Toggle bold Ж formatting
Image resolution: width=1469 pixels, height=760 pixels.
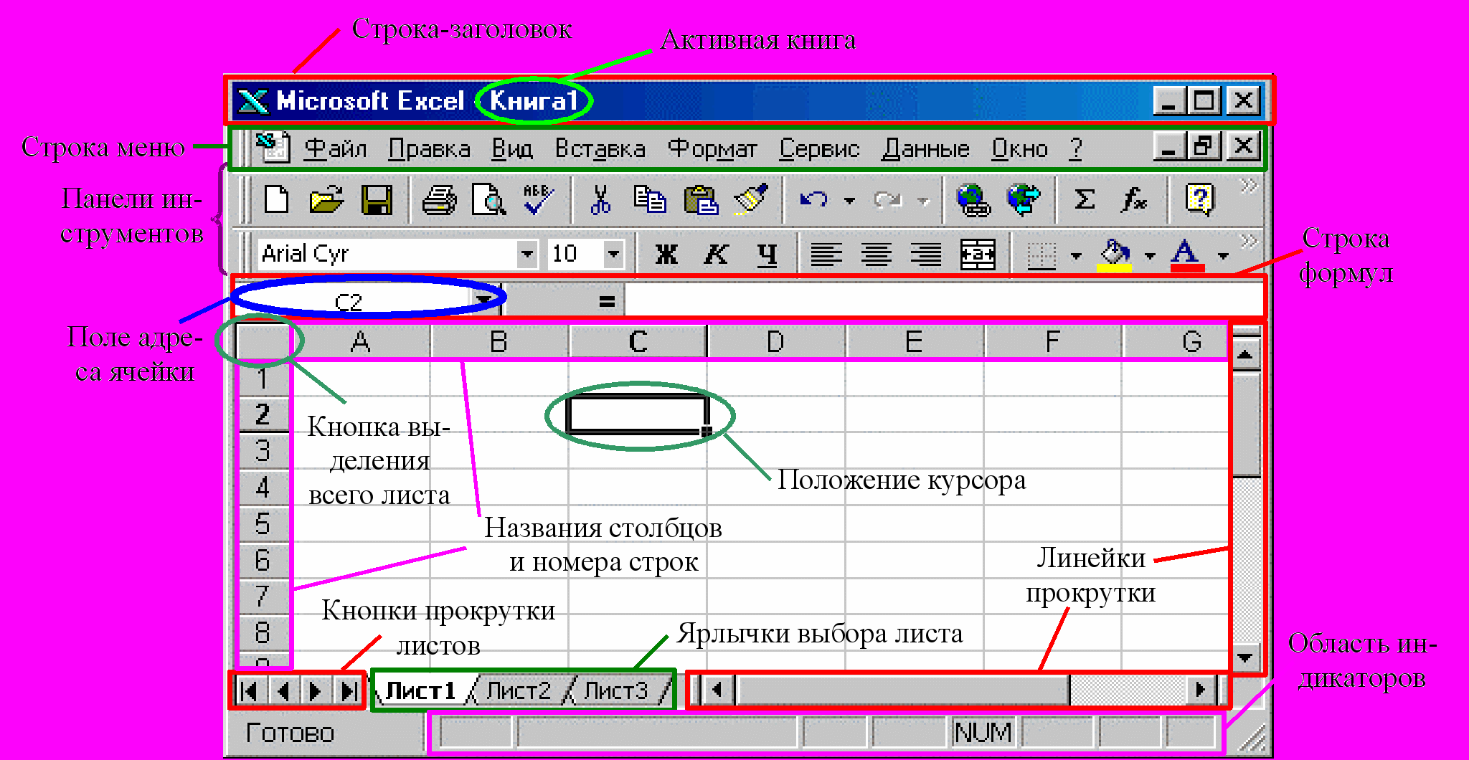click(x=666, y=254)
